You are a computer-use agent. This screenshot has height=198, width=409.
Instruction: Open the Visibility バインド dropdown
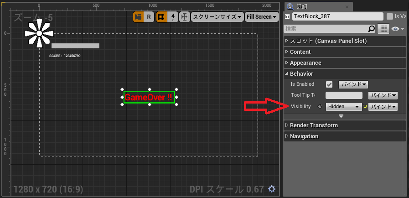[383, 106]
